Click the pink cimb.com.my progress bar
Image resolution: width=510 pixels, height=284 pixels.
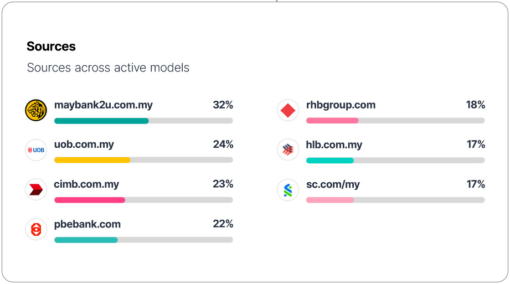pos(90,200)
